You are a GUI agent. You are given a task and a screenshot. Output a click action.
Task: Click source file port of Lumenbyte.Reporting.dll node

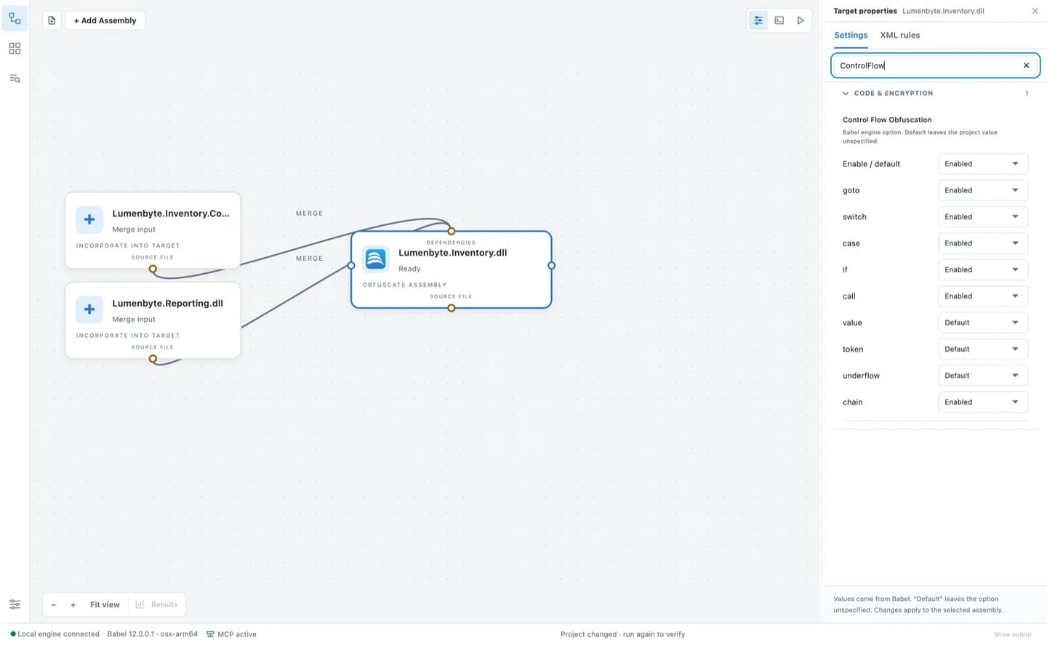[x=153, y=359]
